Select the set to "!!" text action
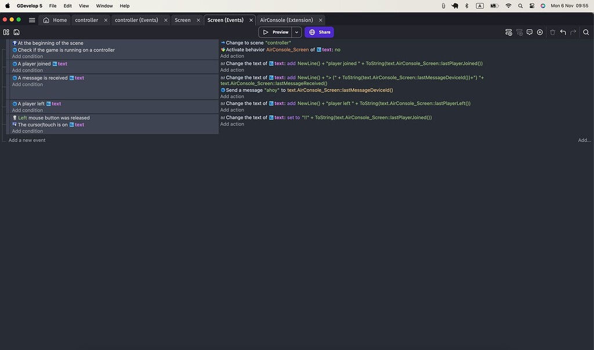 coord(326,117)
